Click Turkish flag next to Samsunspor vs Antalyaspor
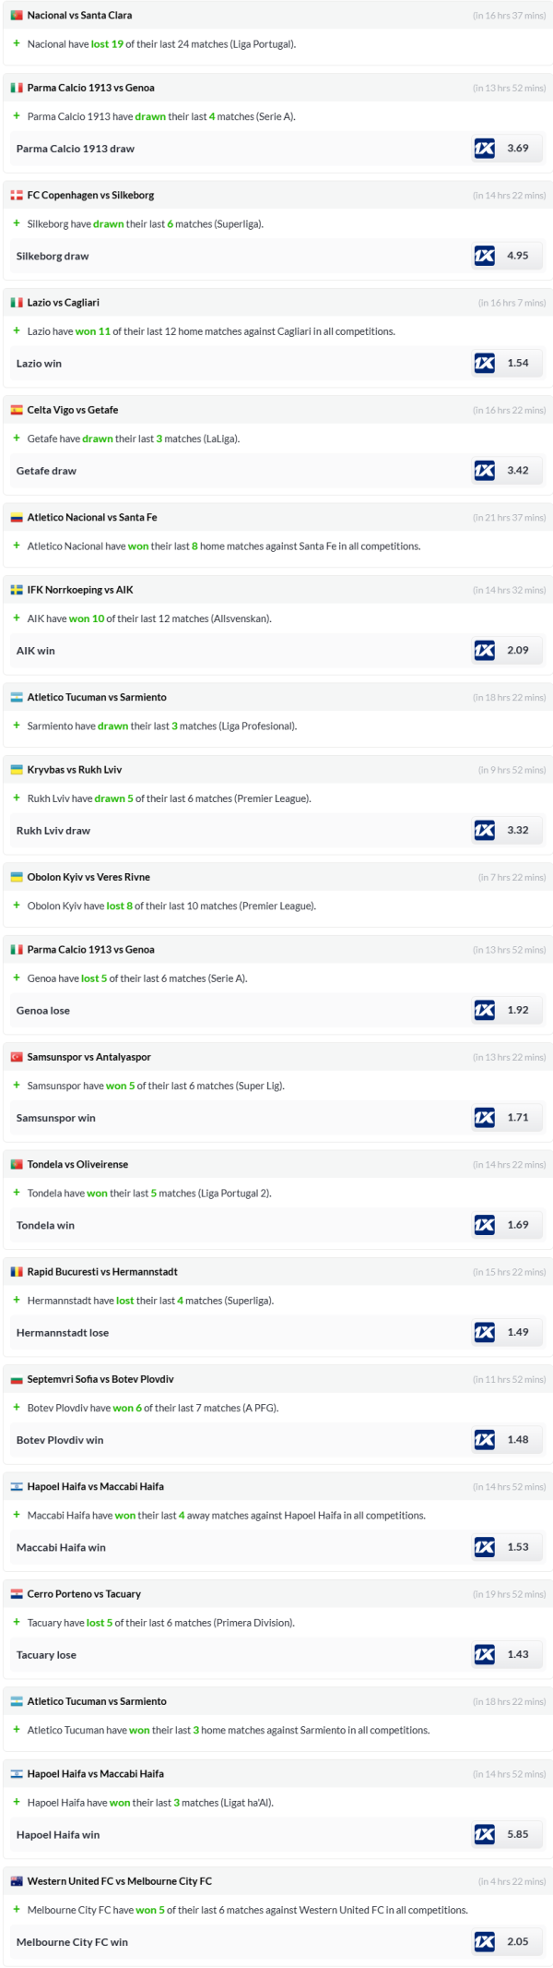 click(x=17, y=1057)
